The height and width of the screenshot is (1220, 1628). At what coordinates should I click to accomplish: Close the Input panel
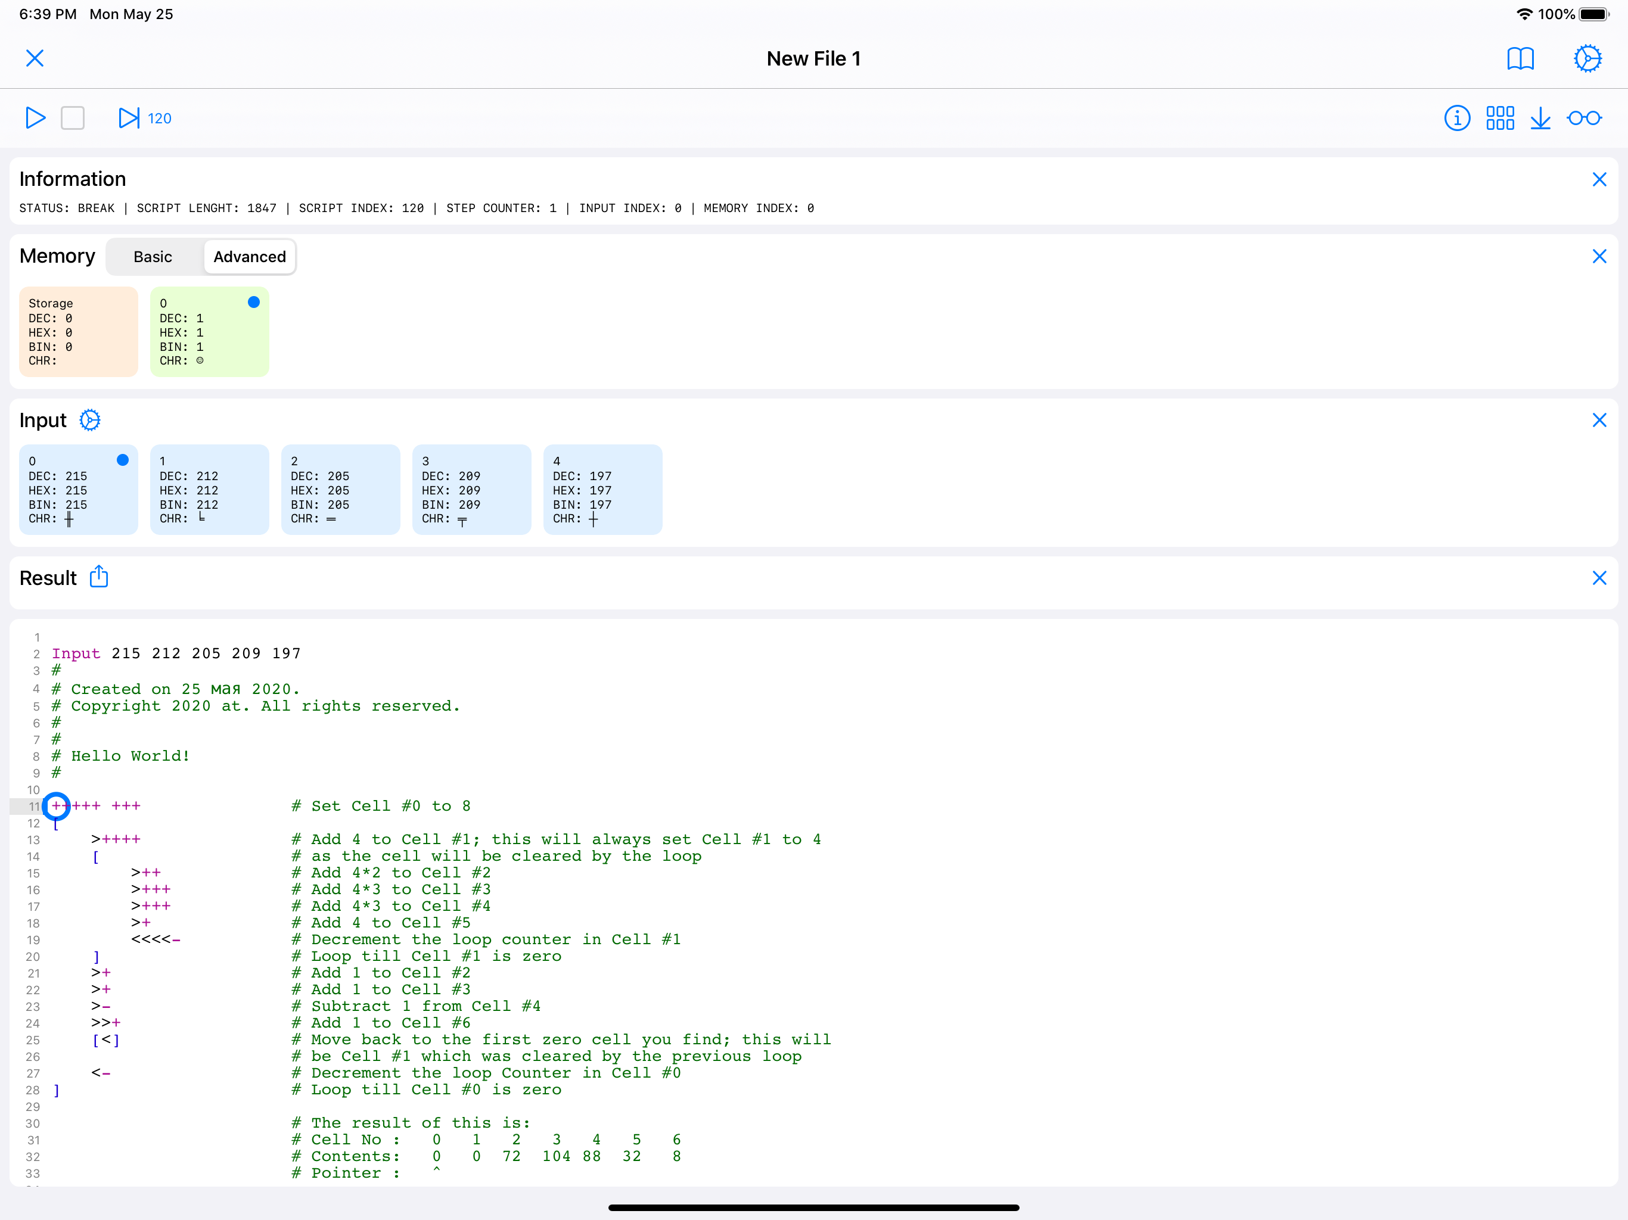[1599, 419]
